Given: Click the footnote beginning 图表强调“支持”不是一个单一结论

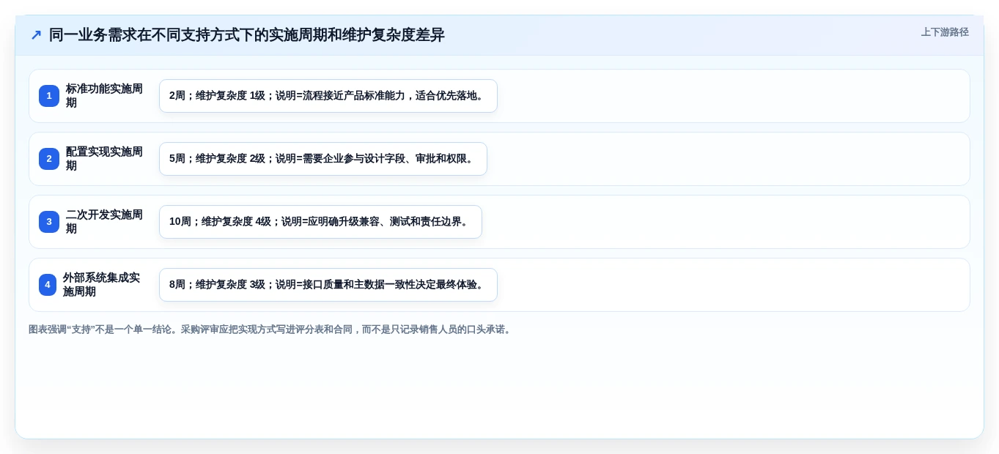Looking at the screenshot, I should point(271,330).
